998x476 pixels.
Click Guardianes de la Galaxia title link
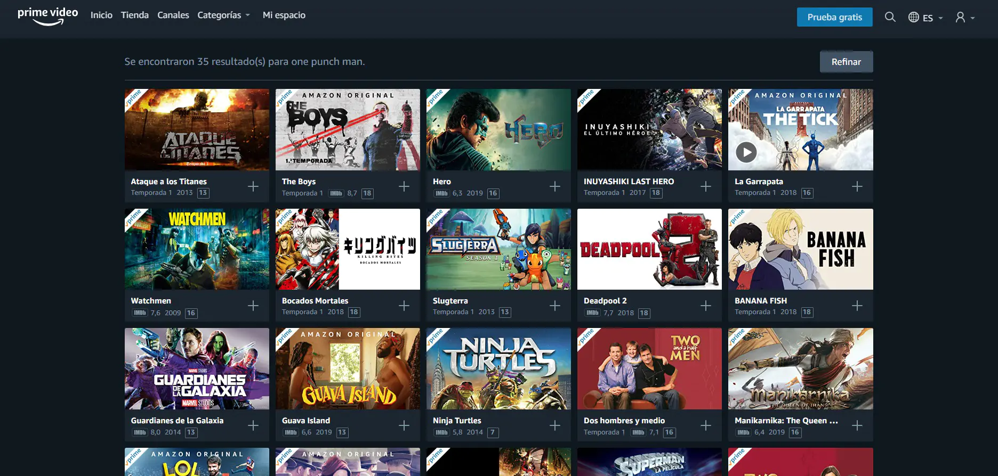point(177,421)
